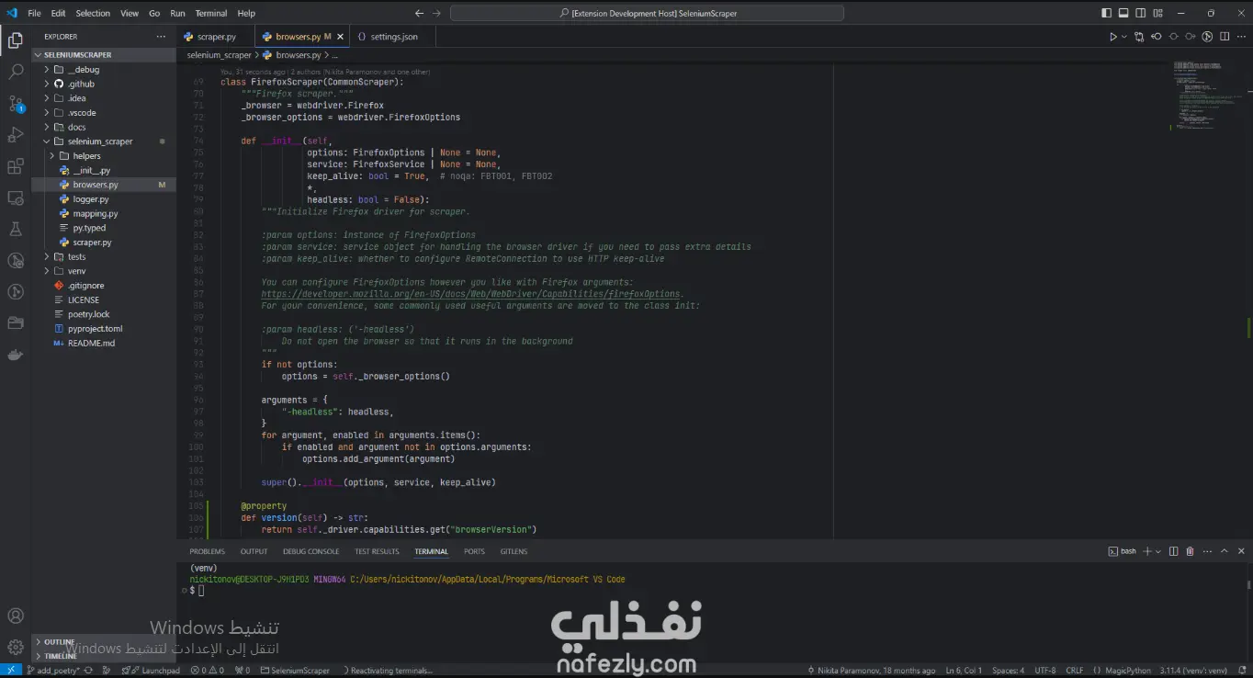Open the Extensions view
This screenshot has height=678, width=1253.
[x=16, y=166]
